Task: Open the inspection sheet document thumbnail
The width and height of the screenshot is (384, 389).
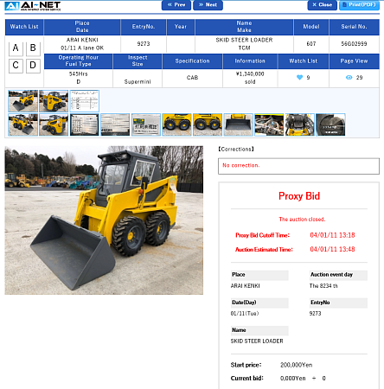Action: (85, 101)
